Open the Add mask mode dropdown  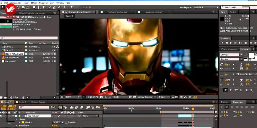coord(58,122)
